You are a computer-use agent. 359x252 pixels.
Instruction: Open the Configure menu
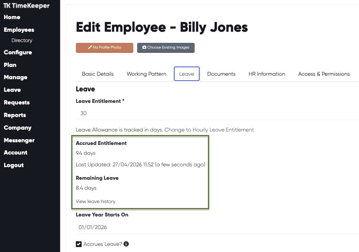(x=18, y=52)
